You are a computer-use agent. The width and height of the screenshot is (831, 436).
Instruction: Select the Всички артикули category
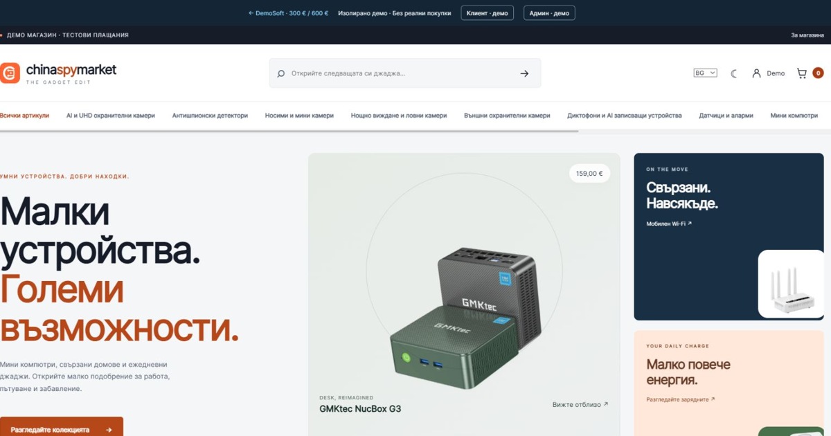[24, 116]
